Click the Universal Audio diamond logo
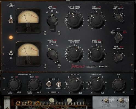 (11, 5)
